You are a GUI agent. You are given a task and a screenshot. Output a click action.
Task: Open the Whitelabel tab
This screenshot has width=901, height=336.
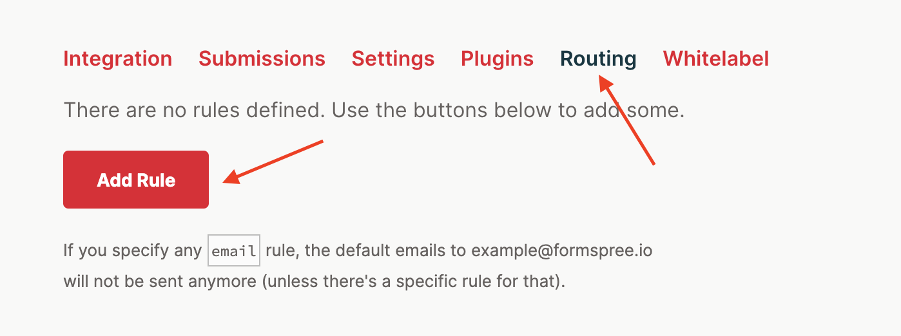click(716, 59)
